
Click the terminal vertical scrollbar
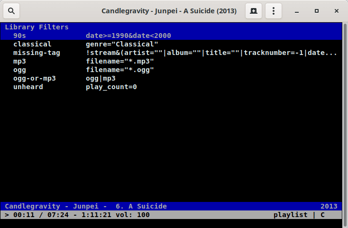[x=345, y=124]
